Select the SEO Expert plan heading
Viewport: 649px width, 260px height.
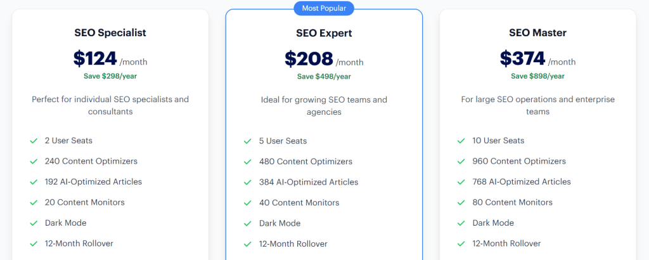[324, 33]
